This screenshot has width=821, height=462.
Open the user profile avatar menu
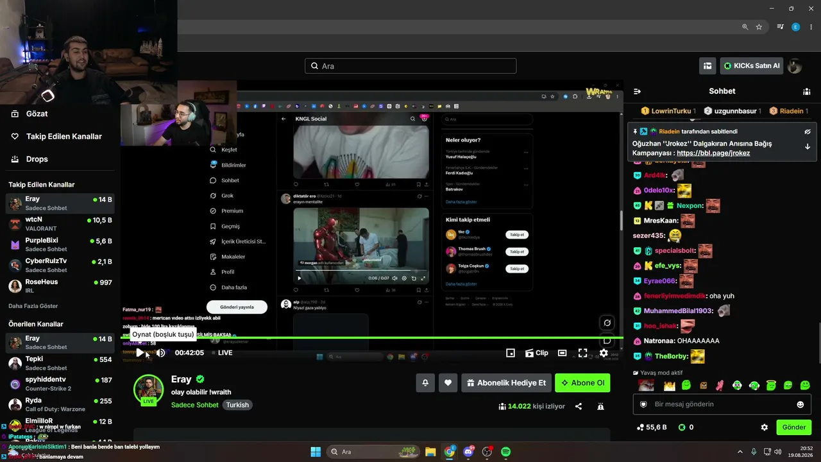click(795, 66)
